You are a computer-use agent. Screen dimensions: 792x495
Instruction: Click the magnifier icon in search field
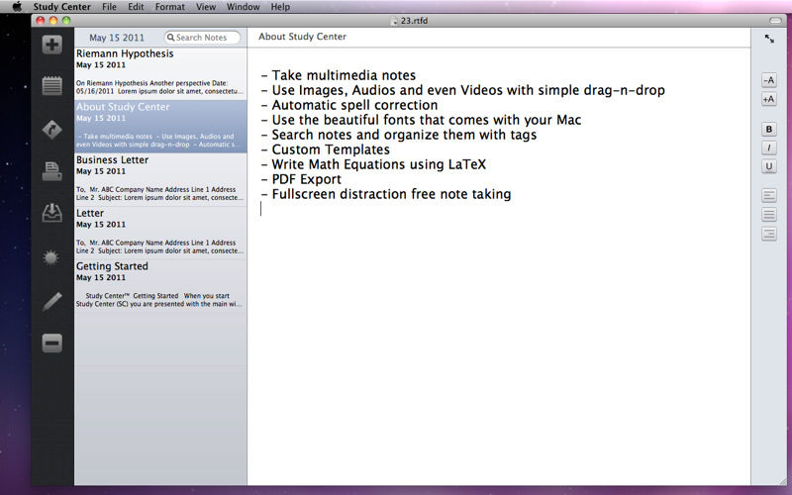coord(170,38)
